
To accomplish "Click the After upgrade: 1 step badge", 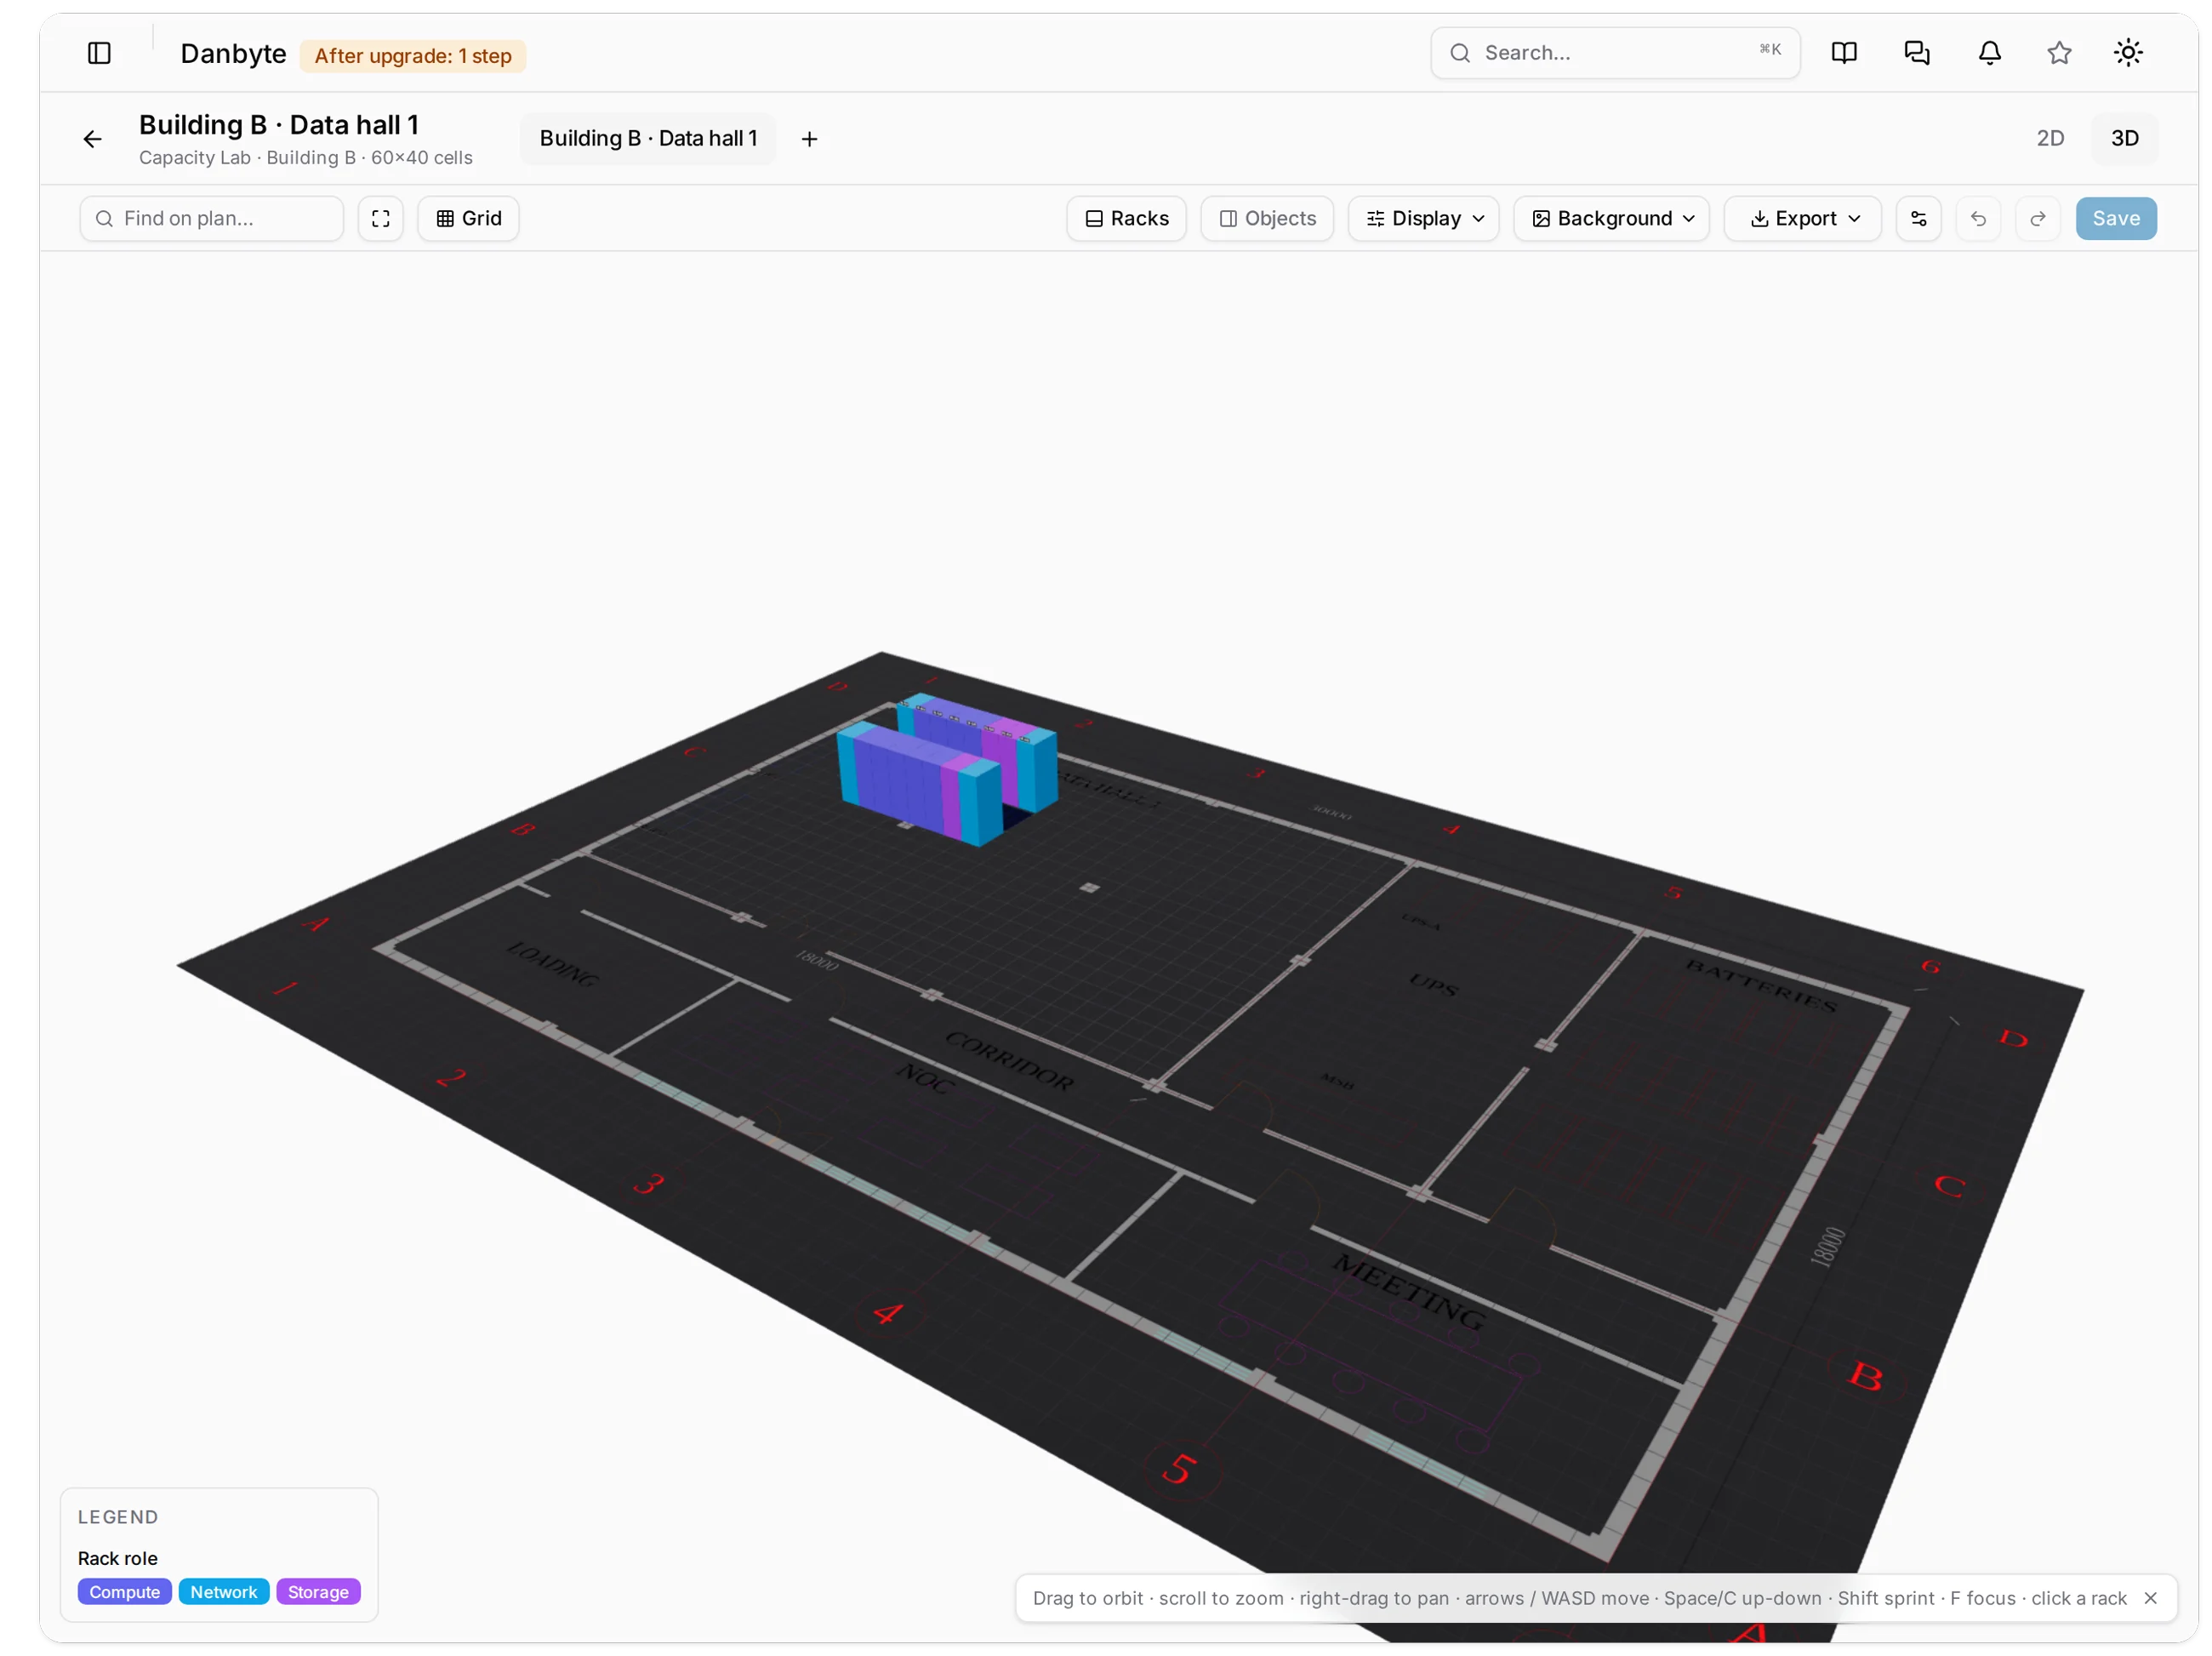I will pos(413,56).
